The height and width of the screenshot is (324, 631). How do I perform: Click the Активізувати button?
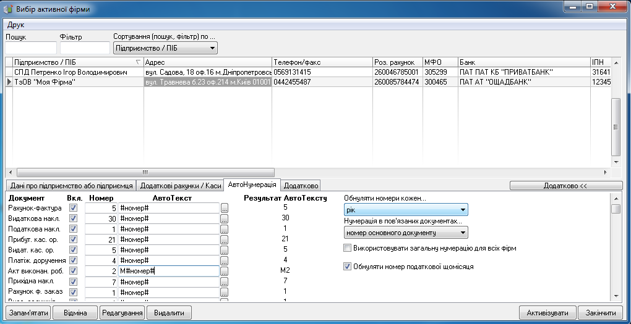(547, 312)
